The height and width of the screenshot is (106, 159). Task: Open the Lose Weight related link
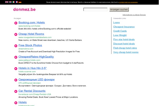click(120, 35)
